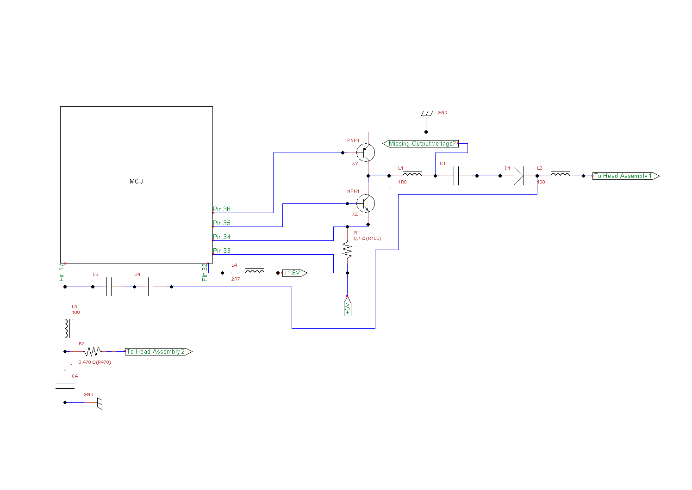Viewport: 692px width, 490px height.
Task: Select the C4 capacitor beside C3
Action: [x=150, y=287]
